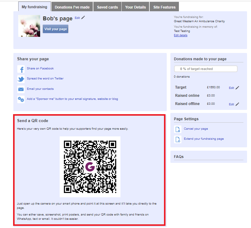Screen dimensions: 251x228
Task: Open the Edit details link
Action: click(x=180, y=35)
